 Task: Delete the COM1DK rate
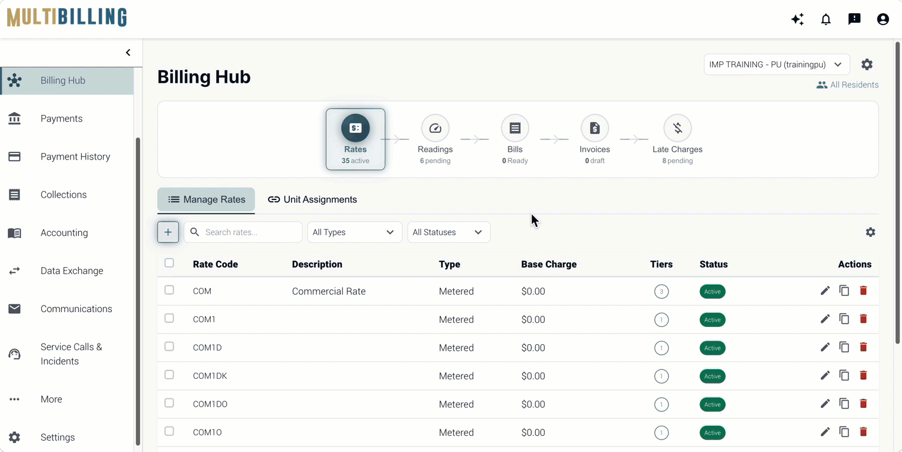point(863,375)
